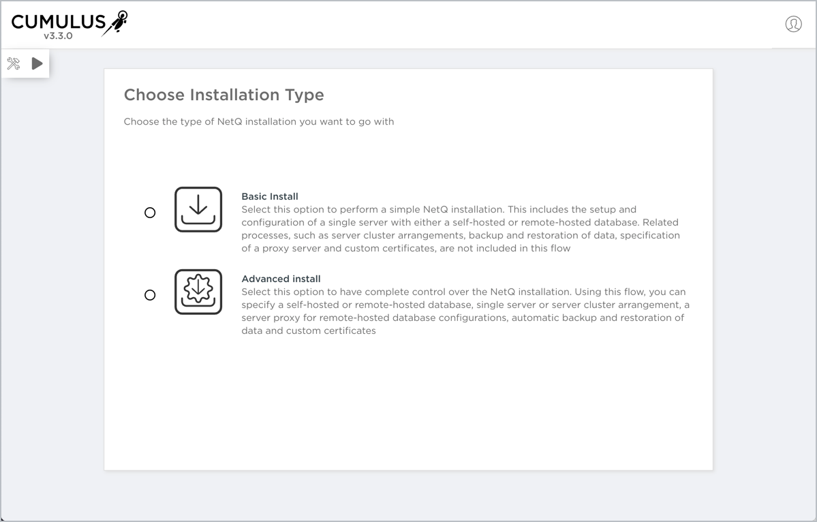Click the NetQ installation subtitle text

[x=258, y=122]
